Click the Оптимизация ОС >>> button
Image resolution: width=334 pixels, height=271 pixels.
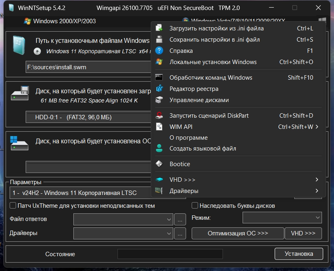click(238, 233)
